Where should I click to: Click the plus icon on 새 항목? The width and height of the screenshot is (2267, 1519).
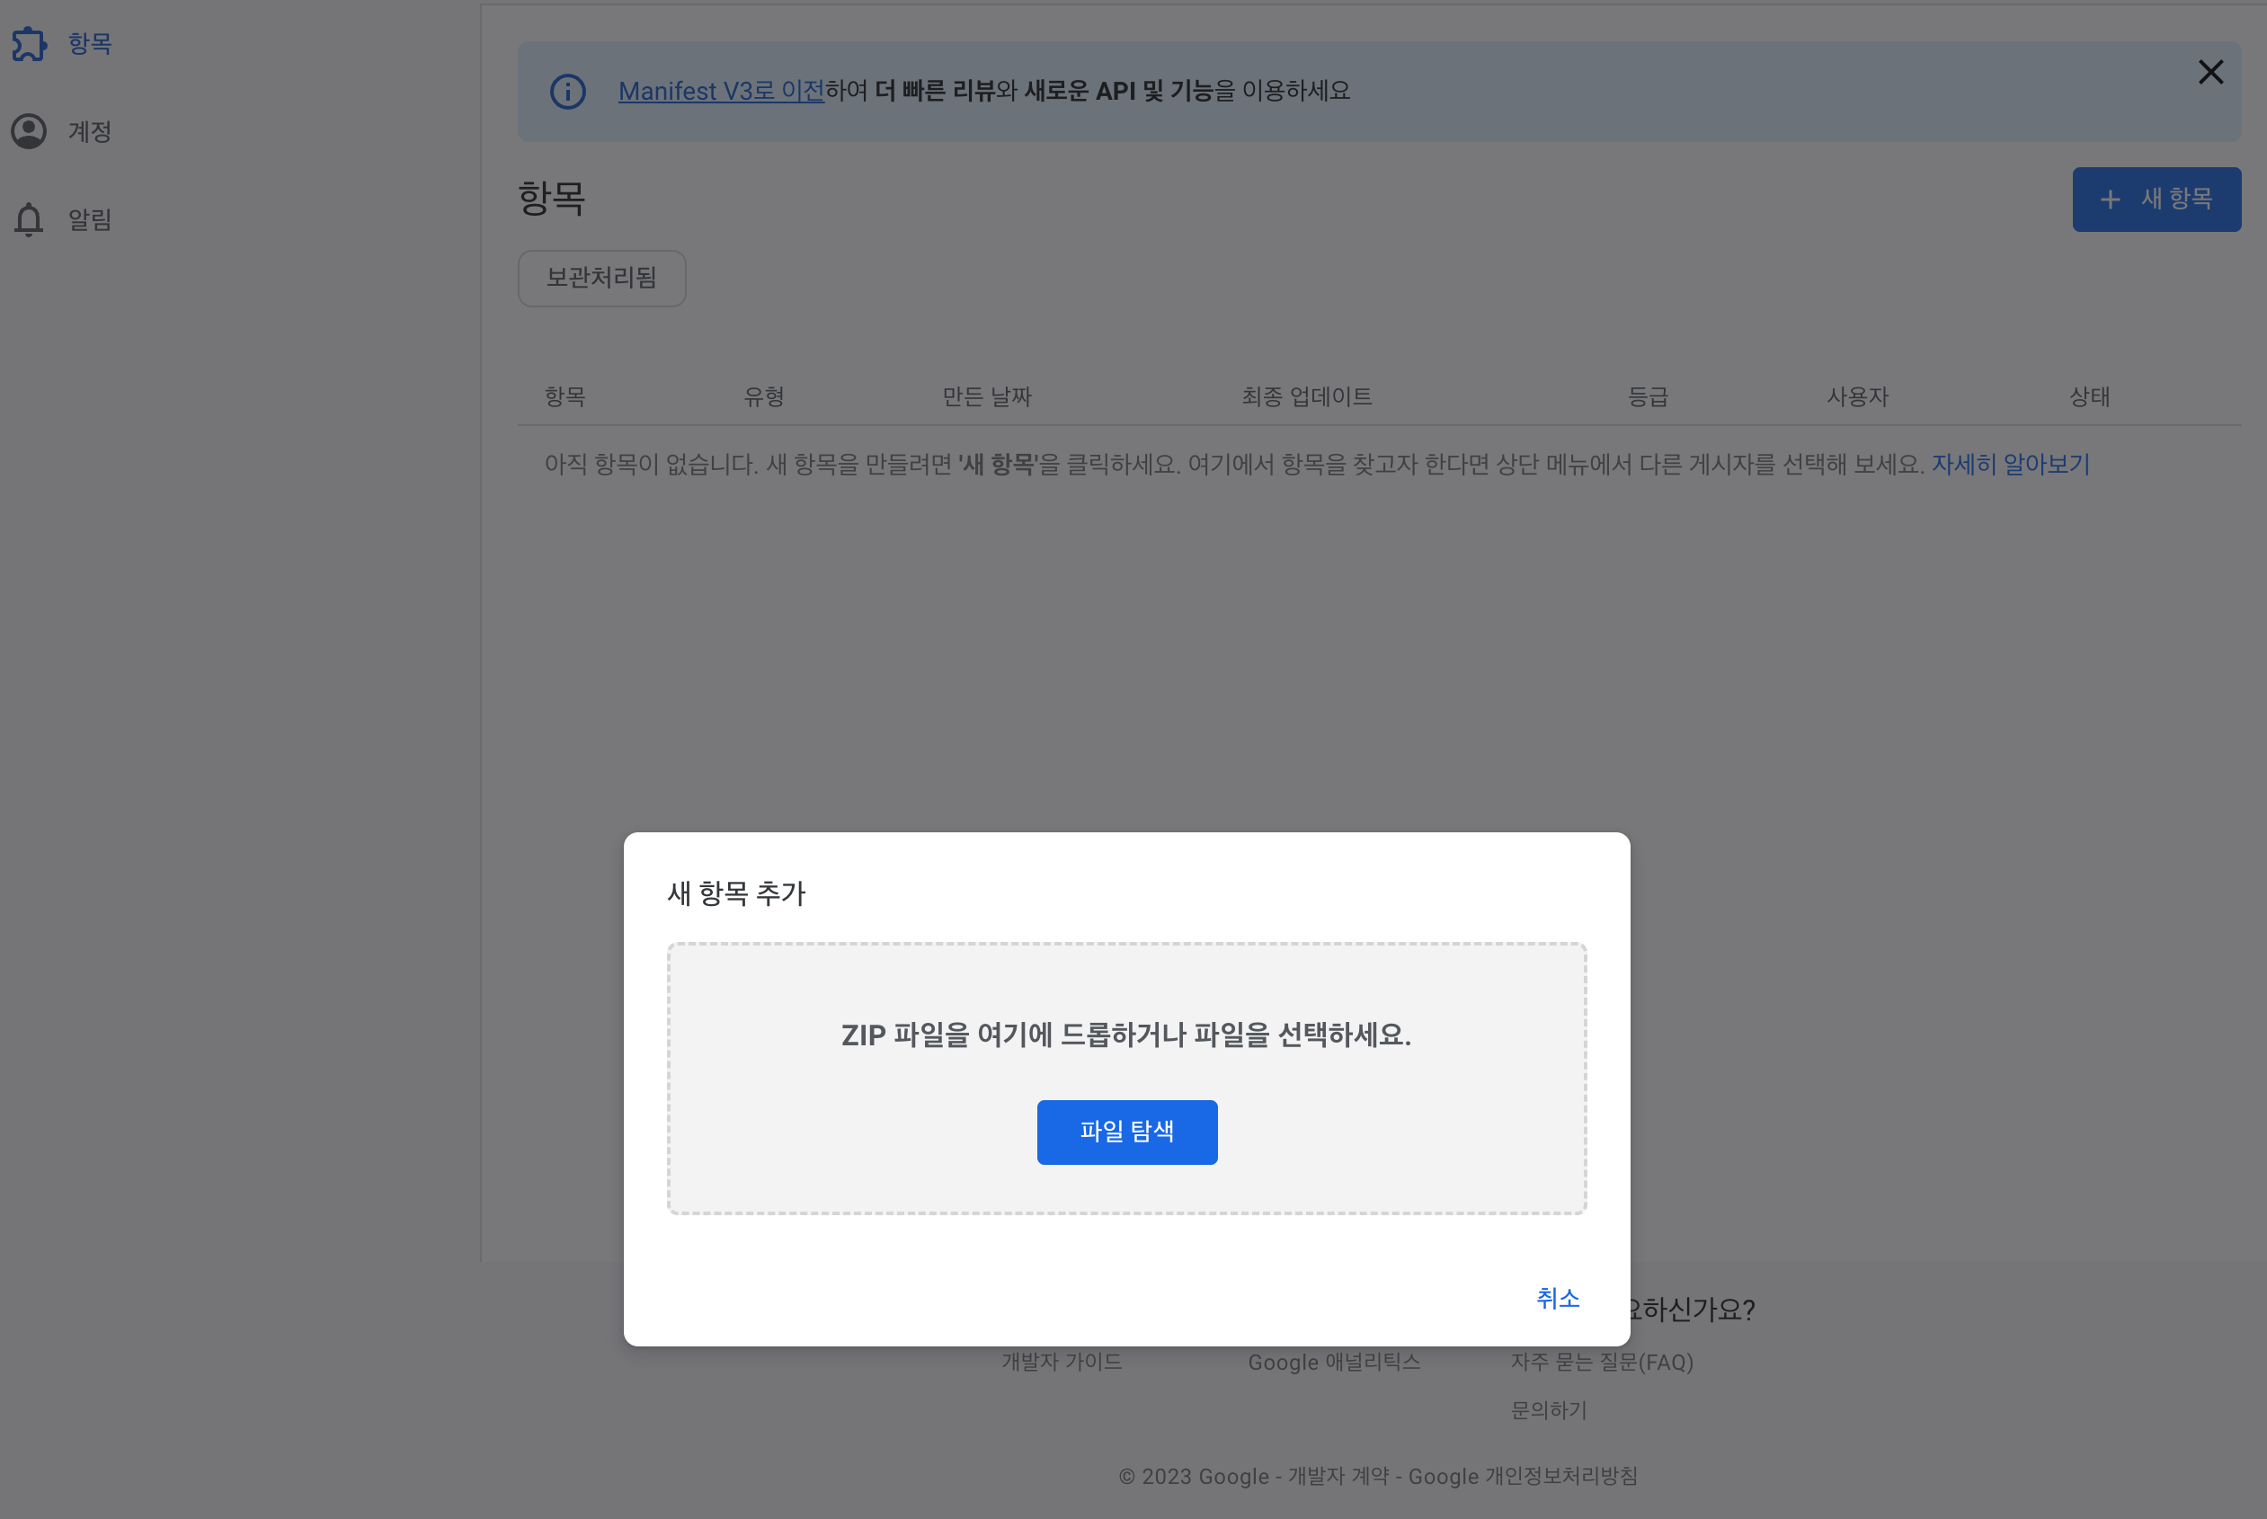click(x=2109, y=200)
